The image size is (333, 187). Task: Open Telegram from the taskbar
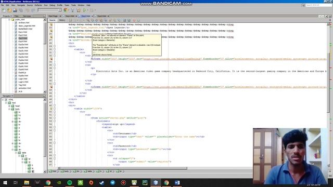click(112, 182)
